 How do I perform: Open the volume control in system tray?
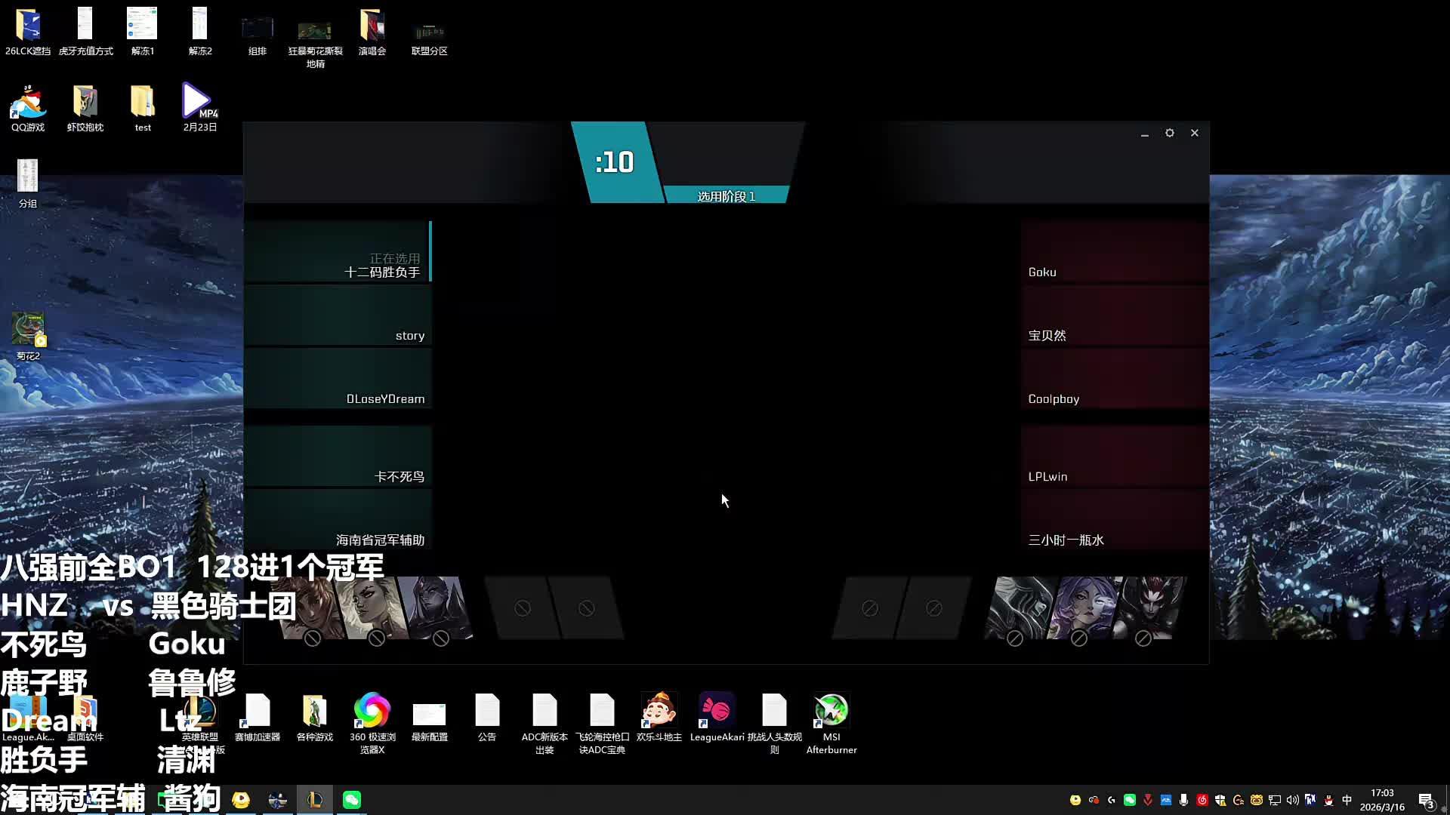[x=1292, y=800]
